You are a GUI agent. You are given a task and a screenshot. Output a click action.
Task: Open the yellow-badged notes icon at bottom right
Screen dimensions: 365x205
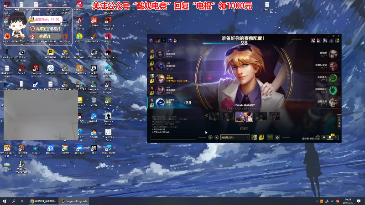(330, 138)
